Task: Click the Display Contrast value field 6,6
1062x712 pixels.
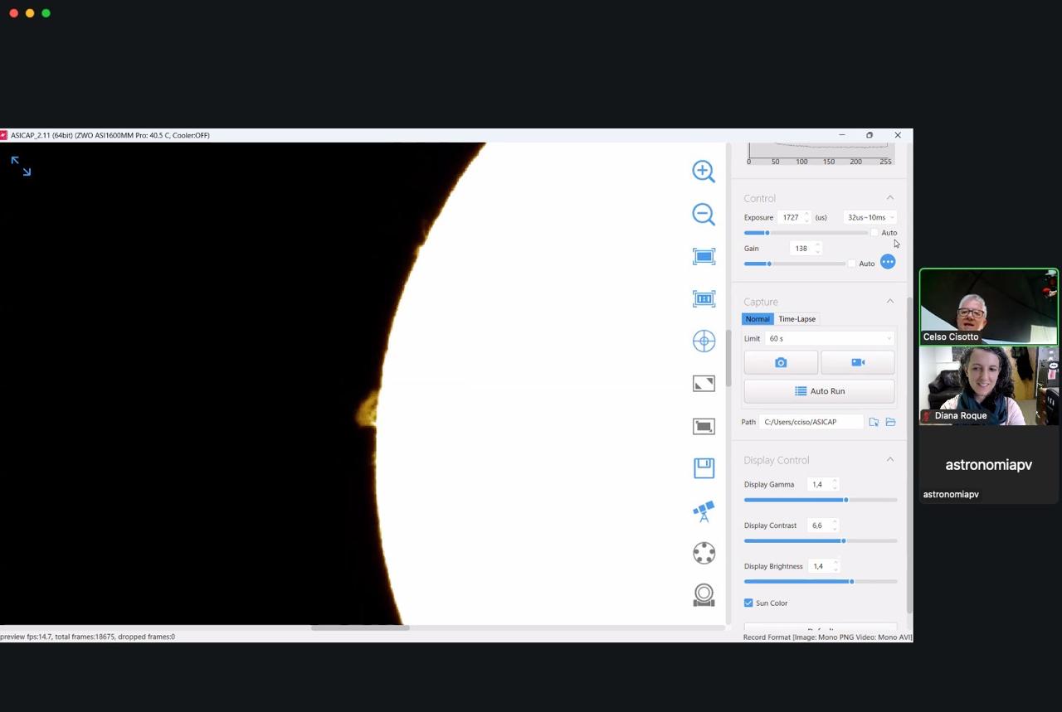Action: tap(819, 526)
